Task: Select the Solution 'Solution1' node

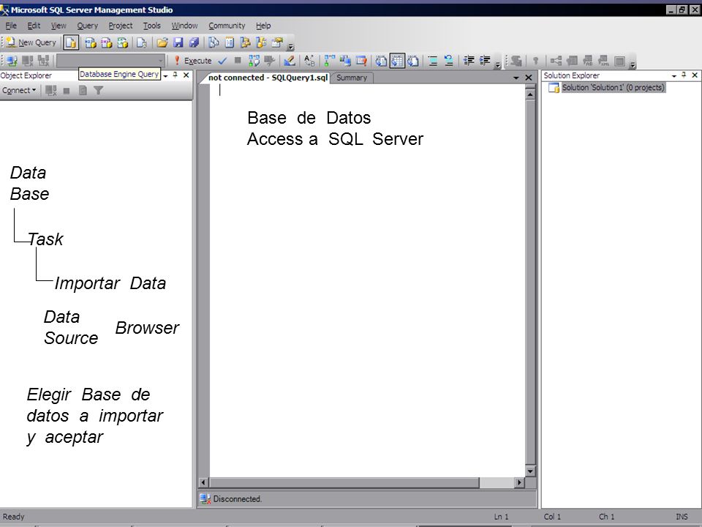Action: (x=613, y=88)
